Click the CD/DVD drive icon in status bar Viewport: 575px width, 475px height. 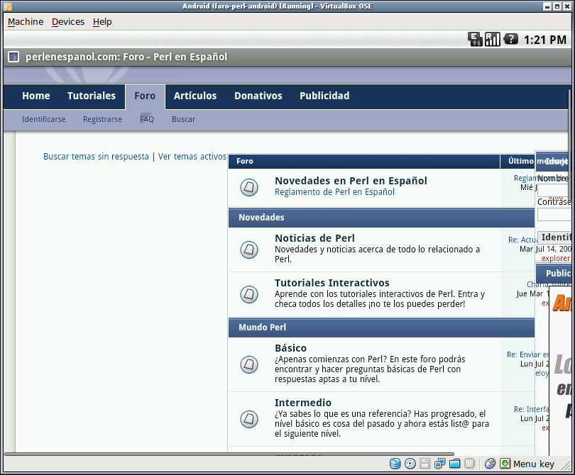410,464
